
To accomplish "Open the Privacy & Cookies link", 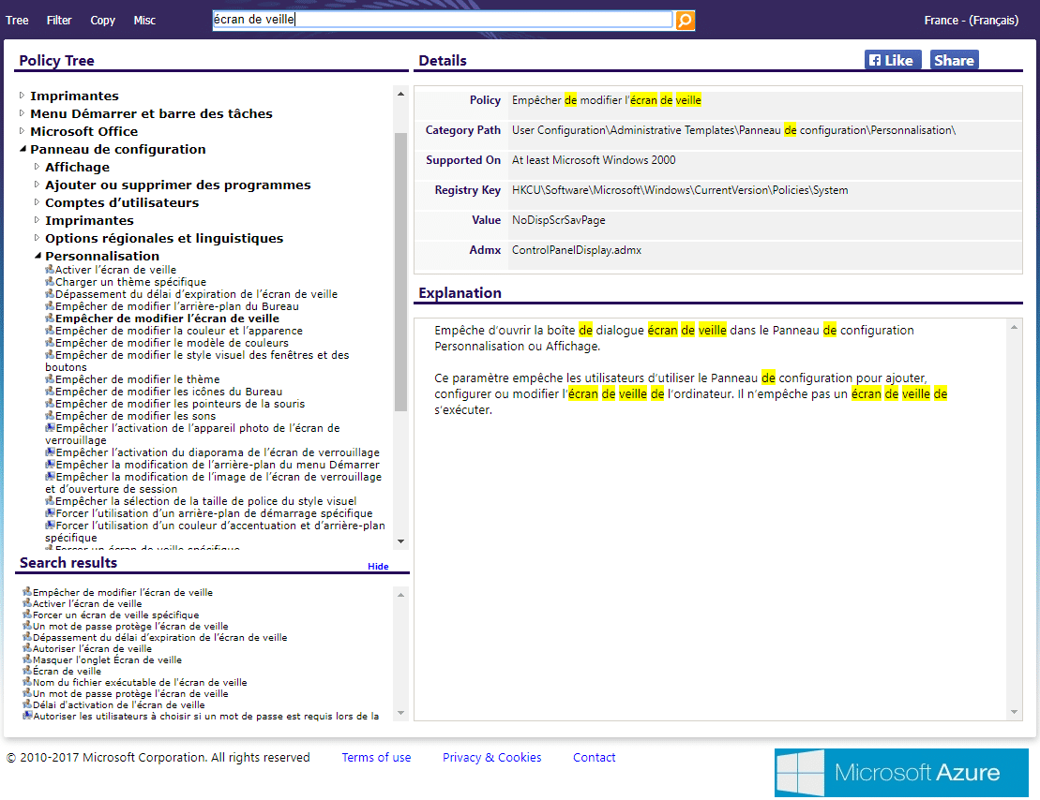I will [491, 758].
